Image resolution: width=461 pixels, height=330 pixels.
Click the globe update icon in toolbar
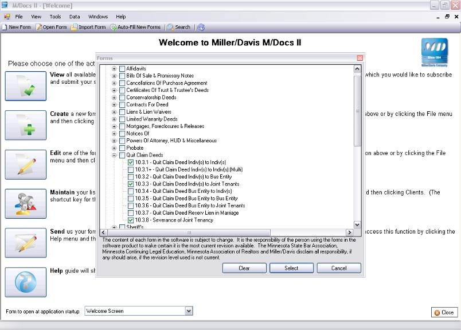point(201,27)
